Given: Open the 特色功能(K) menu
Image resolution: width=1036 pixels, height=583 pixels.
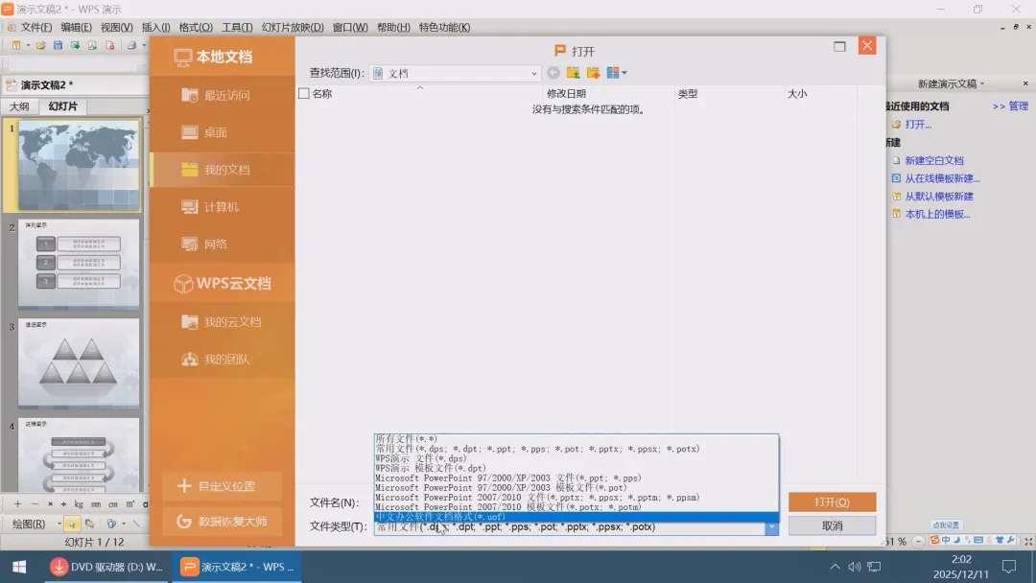Looking at the screenshot, I should (x=445, y=27).
